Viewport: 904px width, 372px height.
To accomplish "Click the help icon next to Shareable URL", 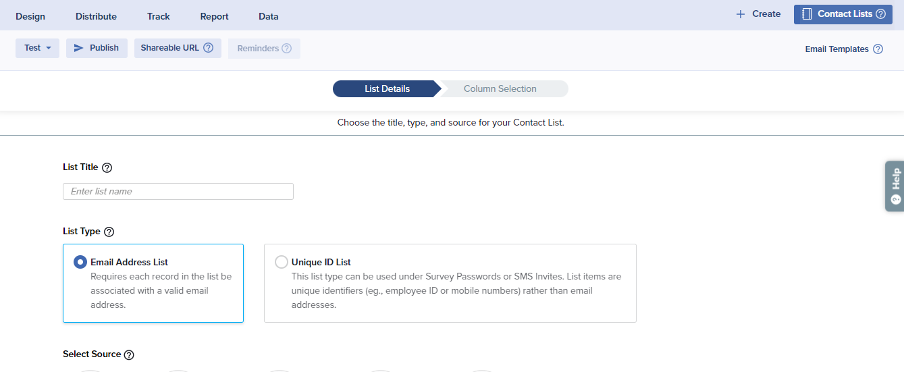I will point(209,48).
